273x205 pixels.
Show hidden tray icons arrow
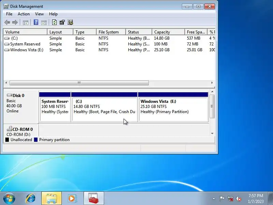click(214, 199)
